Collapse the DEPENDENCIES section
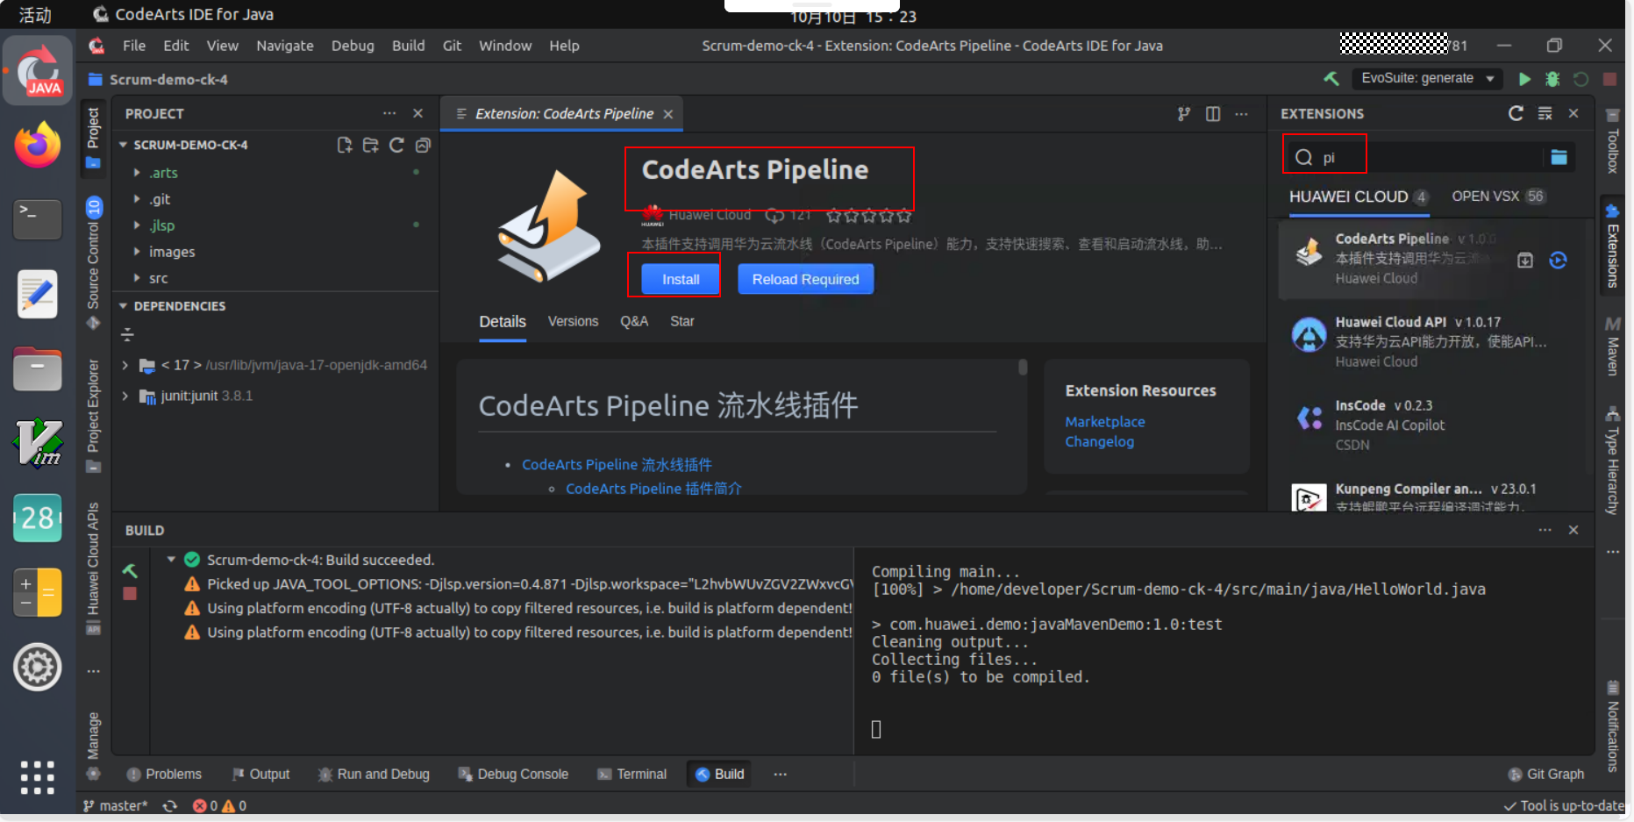 coord(124,306)
